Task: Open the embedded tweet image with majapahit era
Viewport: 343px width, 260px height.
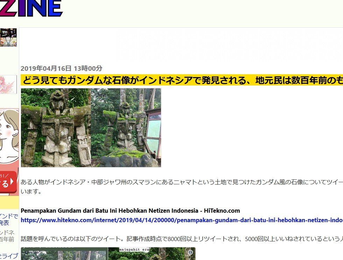Action: click(x=152, y=254)
